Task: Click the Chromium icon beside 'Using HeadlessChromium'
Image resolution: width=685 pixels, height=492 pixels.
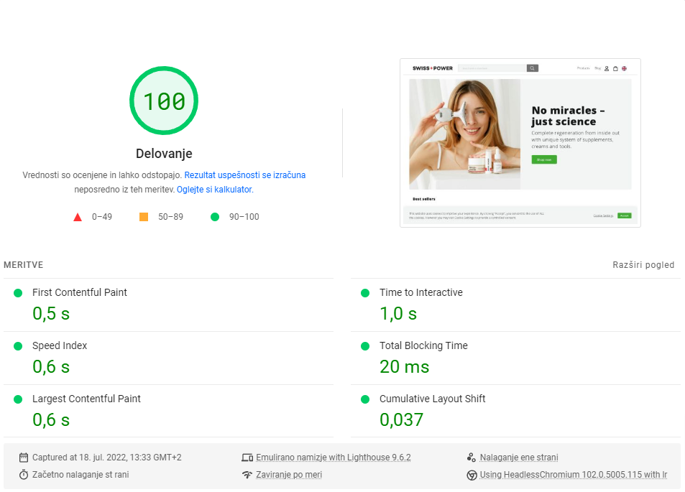Action: pos(472,475)
